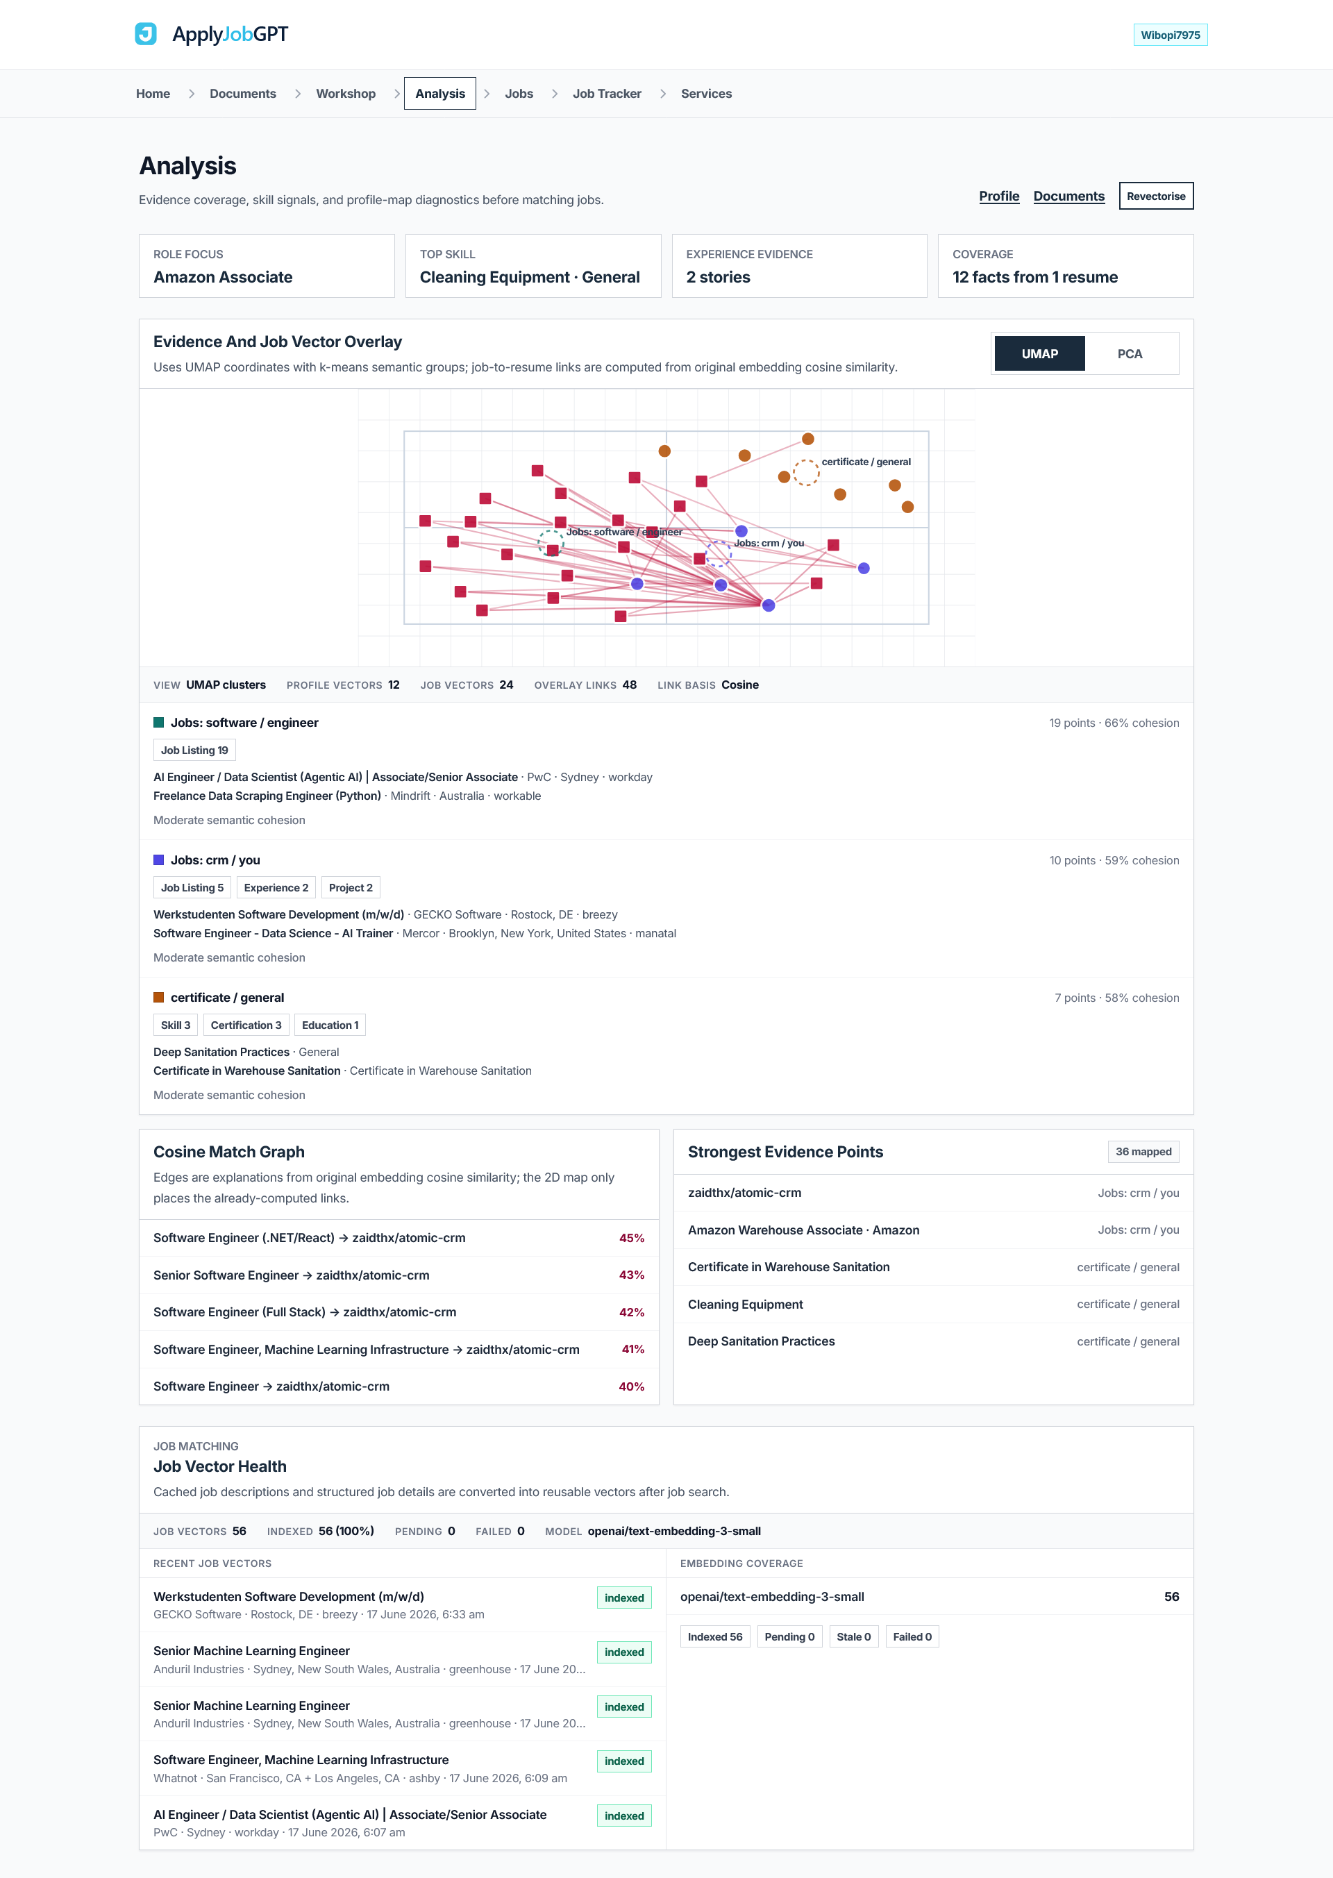1333x1878 pixels.
Task: Click the 'Certification 3' tag
Action: (x=246, y=1025)
